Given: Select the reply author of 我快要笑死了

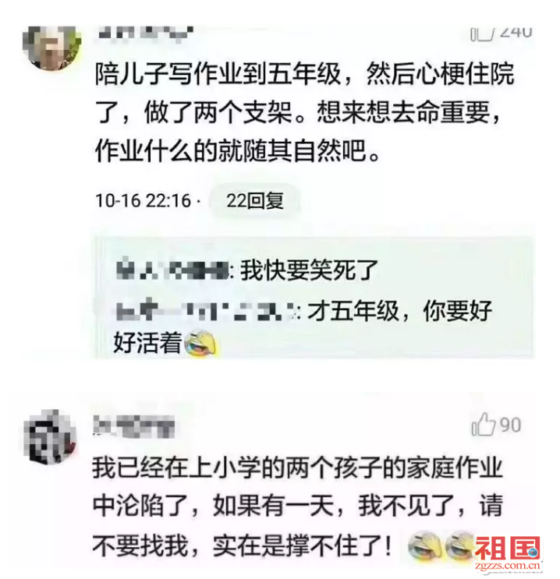Looking at the screenshot, I should click(x=172, y=269).
